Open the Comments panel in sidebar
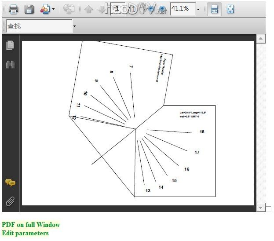274x241 pixels. (10, 183)
